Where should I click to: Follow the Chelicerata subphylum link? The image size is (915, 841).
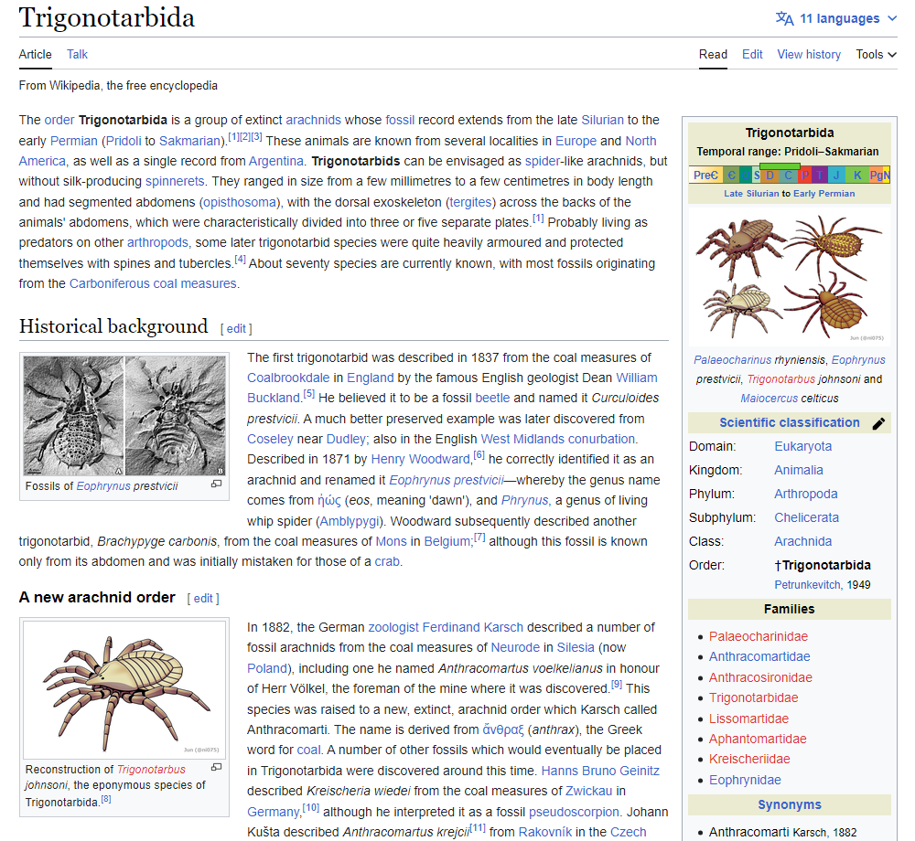coord(806,517)
